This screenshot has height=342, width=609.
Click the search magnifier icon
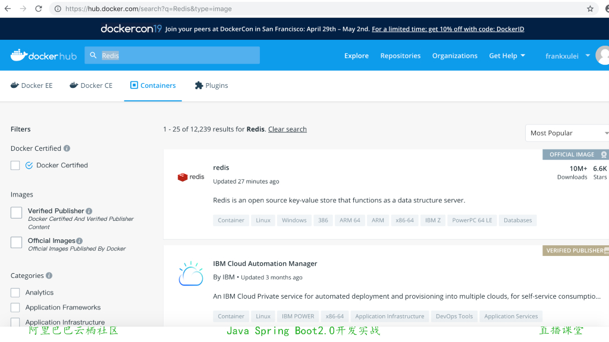click(93, 55)
